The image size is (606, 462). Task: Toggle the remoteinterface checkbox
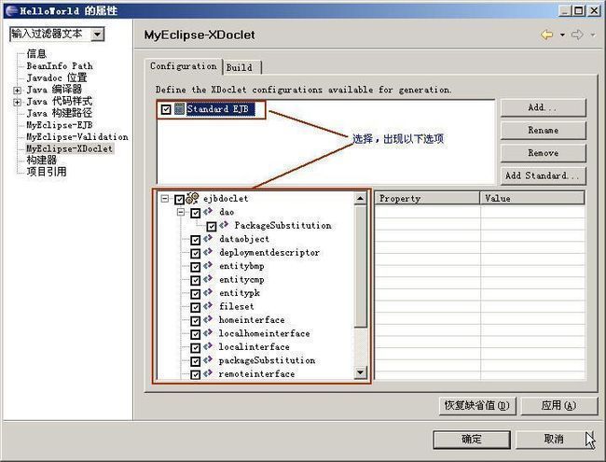[195, 375]
